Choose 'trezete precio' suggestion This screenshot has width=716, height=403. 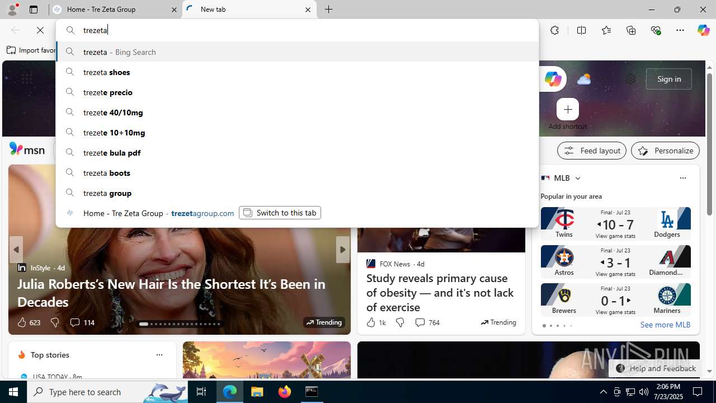coord(298,92)
